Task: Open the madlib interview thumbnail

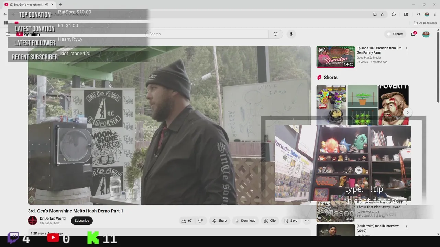Action: click(335, 230)
